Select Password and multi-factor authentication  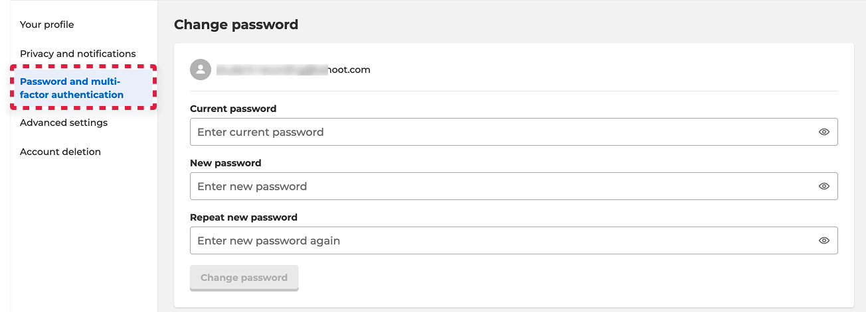[84, 88]
